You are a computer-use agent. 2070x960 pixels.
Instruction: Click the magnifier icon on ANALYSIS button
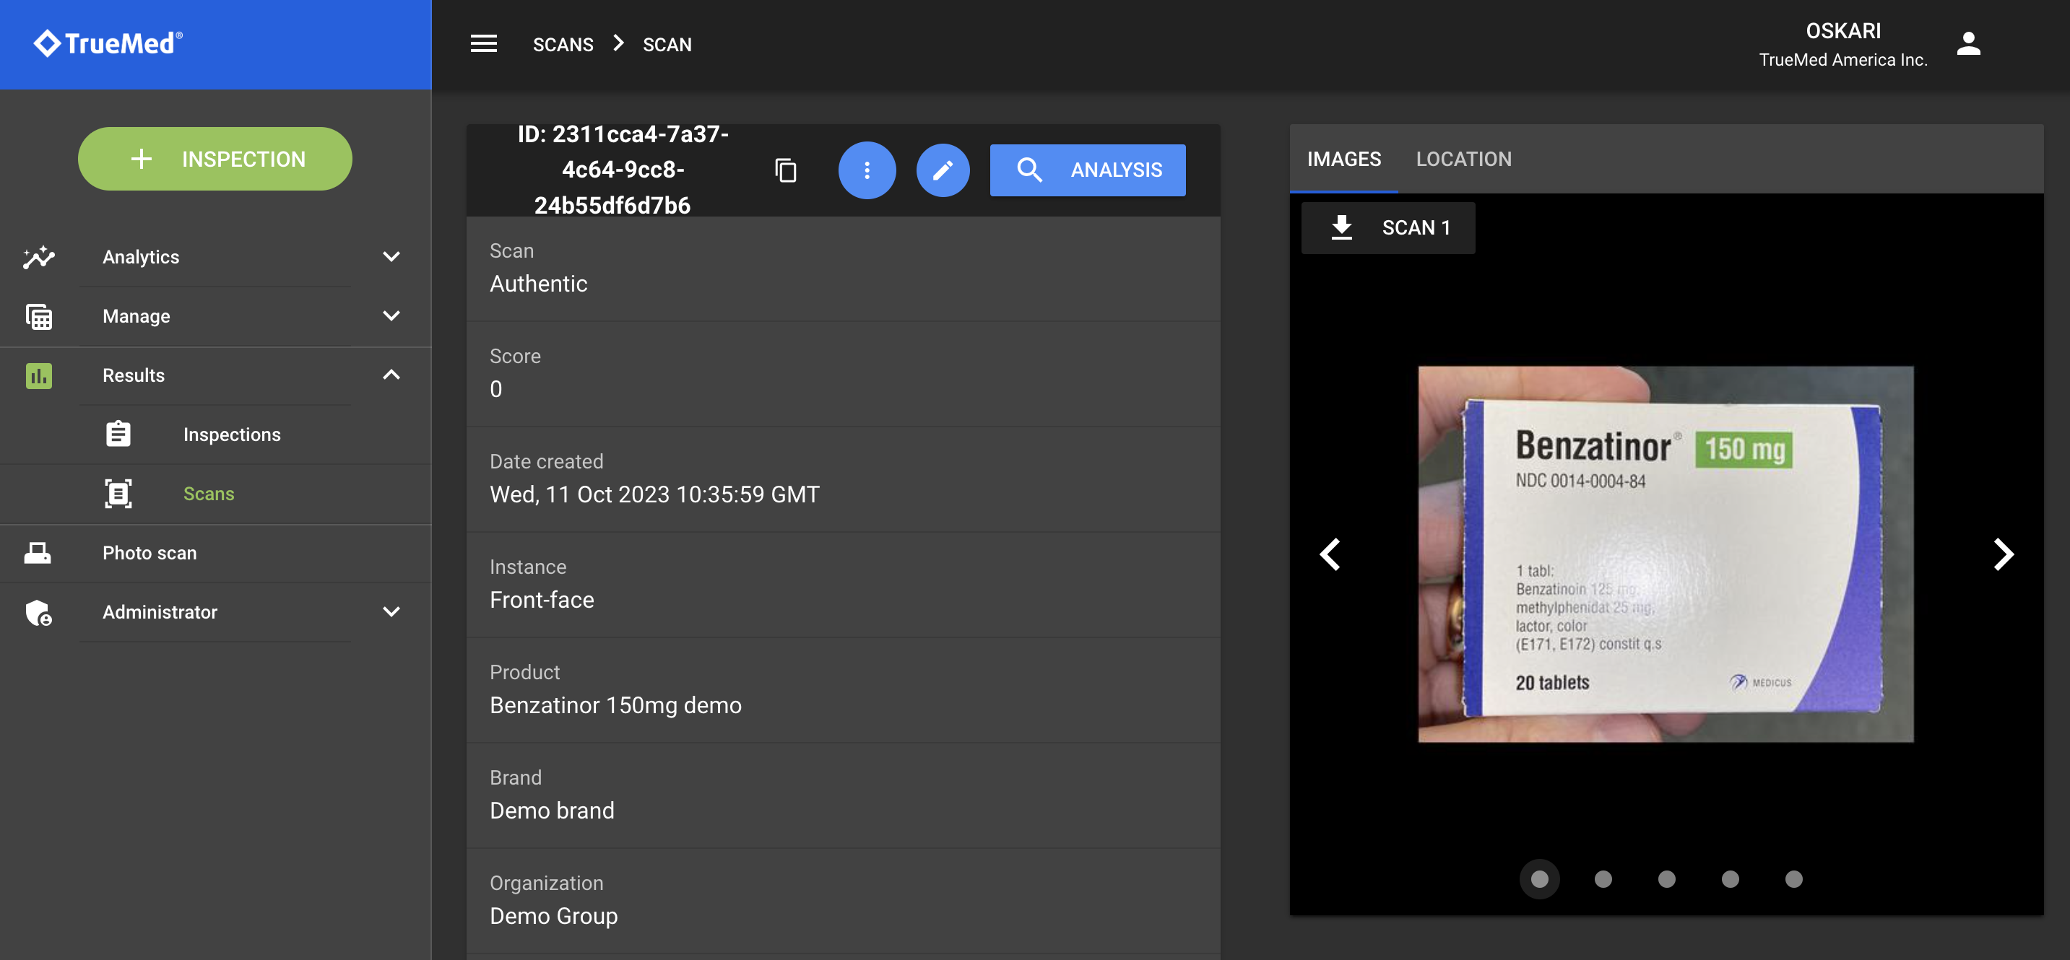click(1029, 170)
